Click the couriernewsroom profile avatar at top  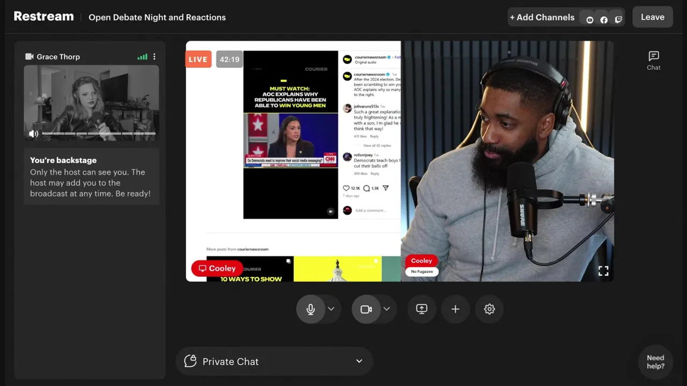click(347, 59)
